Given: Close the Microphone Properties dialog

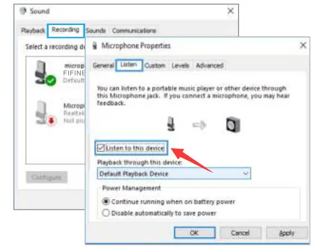Looking at the screenshot, I should coord(303,45).
